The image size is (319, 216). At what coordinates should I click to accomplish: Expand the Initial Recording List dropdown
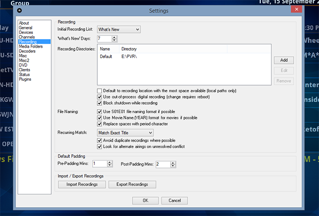(119, 29)
